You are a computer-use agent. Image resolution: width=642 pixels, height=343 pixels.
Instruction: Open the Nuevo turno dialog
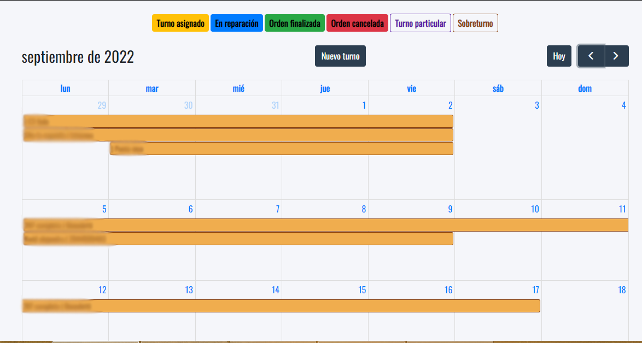[340, 56]
